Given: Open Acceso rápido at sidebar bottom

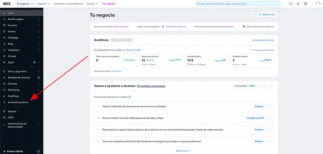Looking at the screenshot, I should click(x=15, y=151).
